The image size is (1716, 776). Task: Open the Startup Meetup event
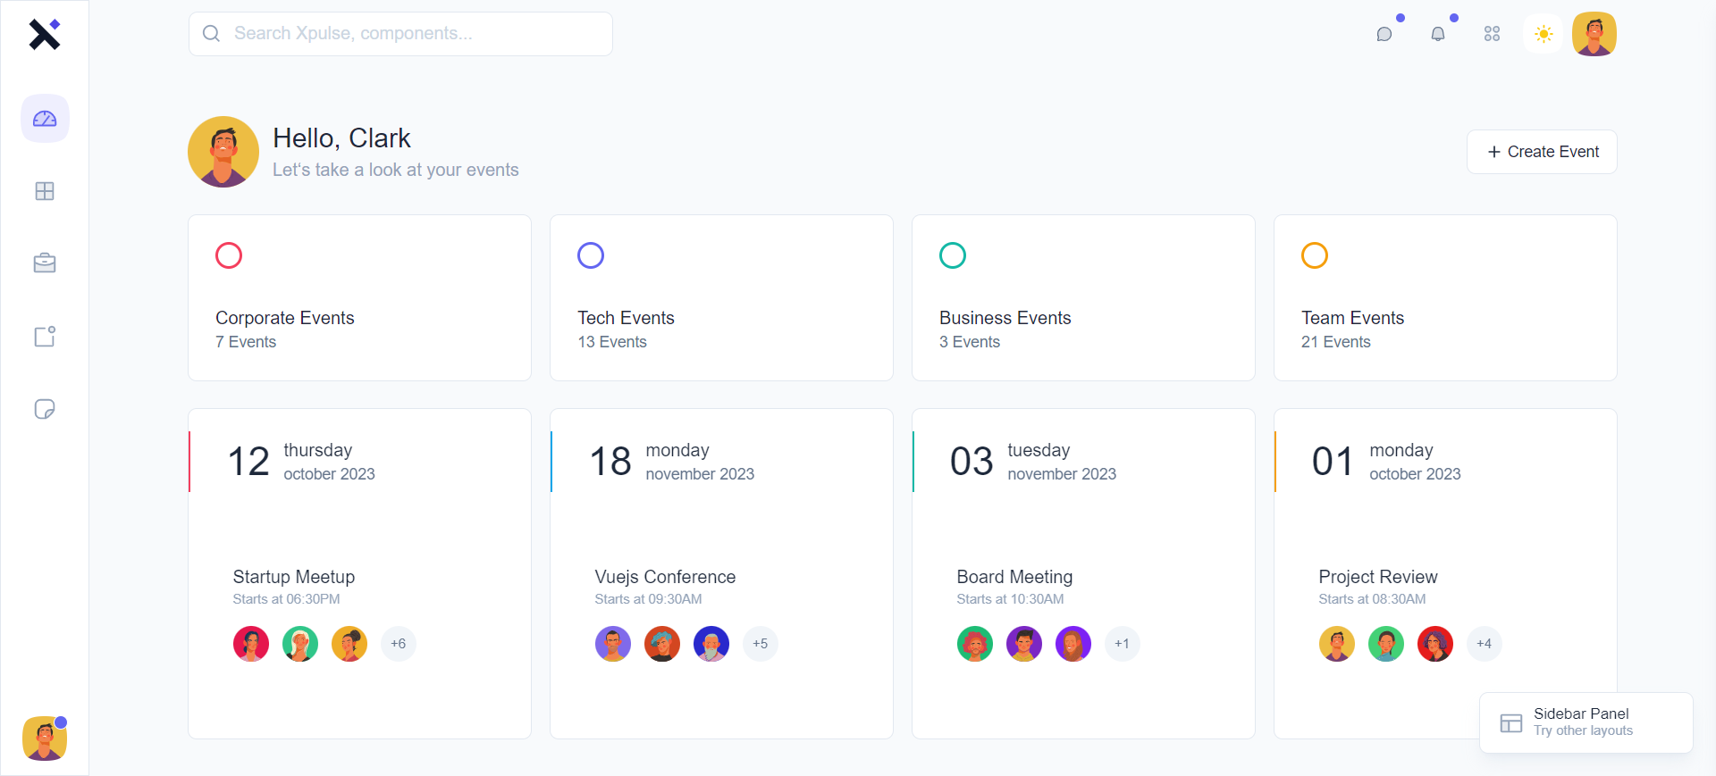click(294, 577)
